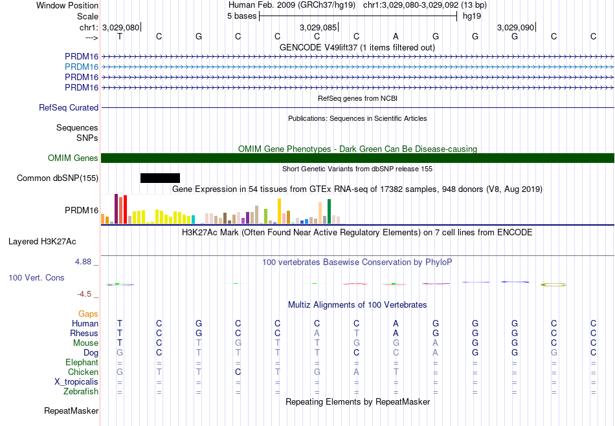Click the Layered H3K27Ac label
The height and width of the screenshot is (426, 615).
(42, 242)
